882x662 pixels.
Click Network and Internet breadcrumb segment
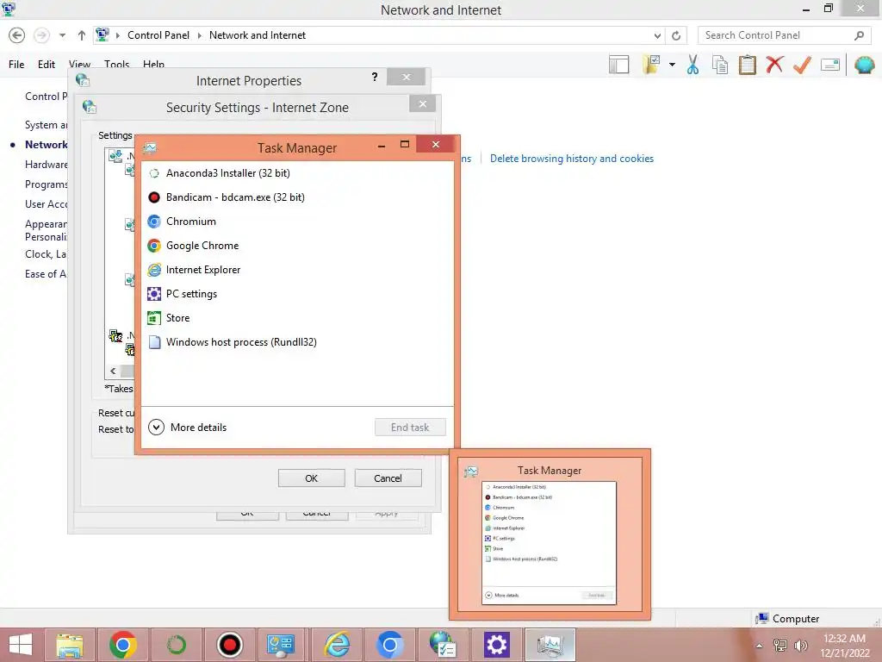pos(257,35)
